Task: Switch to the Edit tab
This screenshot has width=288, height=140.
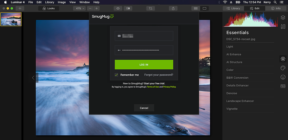Action: point(255,8)
